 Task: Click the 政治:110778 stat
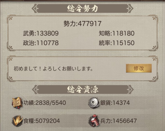[41, 43]
